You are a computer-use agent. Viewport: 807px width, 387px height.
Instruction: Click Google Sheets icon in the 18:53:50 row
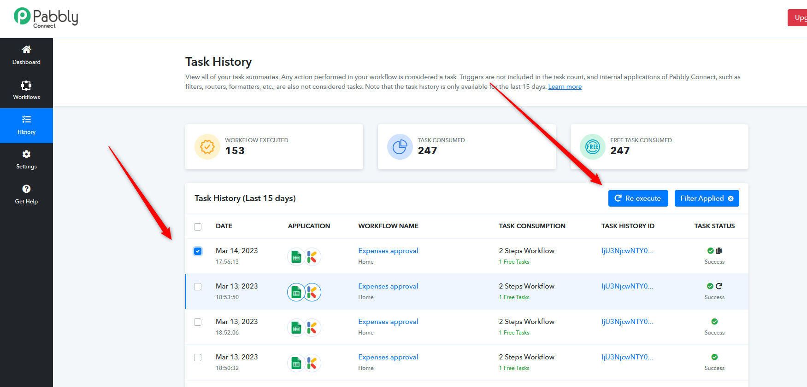(x=296, y=292)
